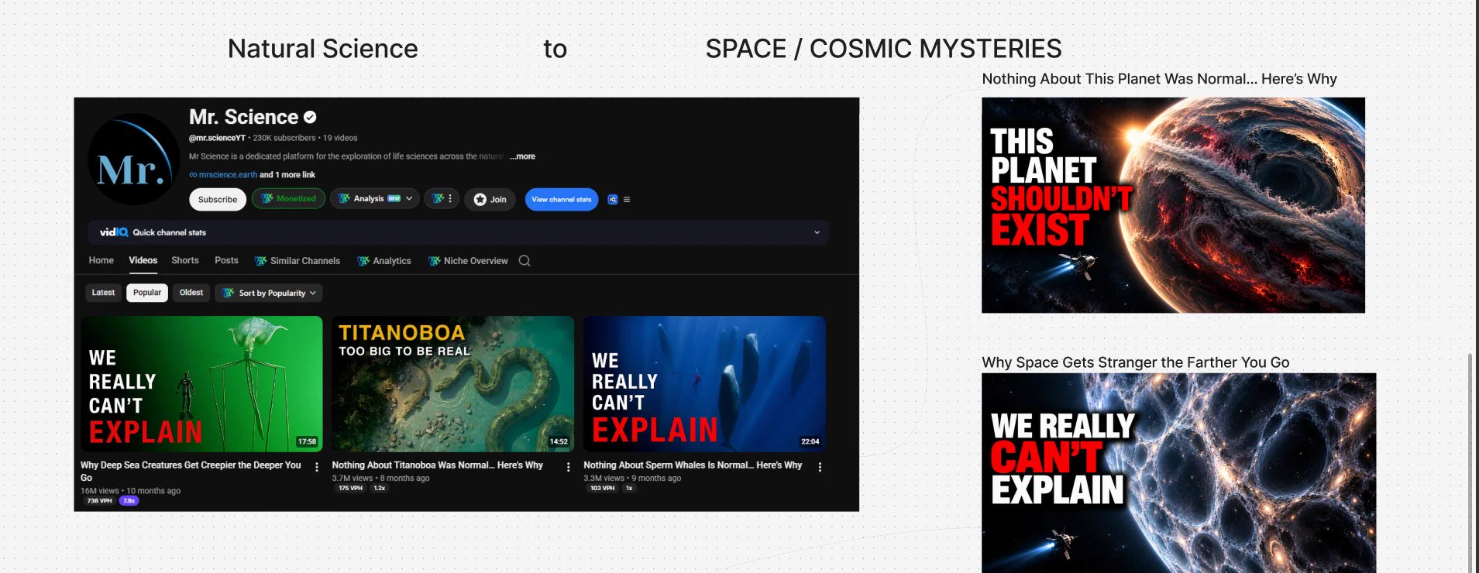The height and width of the screenshot is (573, 1479).
Task: Open the Niche Overview tab
Action: 468,261
